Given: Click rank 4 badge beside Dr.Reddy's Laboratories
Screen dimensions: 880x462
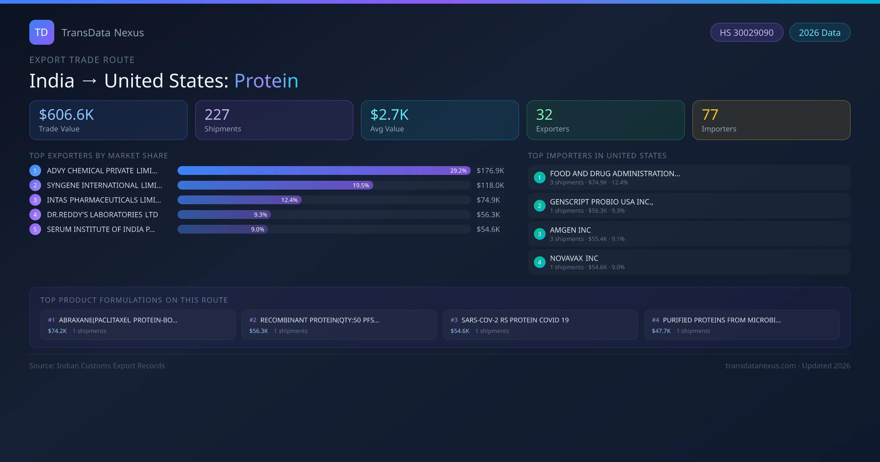Looking at the screenshot, I should coord(35,214).
